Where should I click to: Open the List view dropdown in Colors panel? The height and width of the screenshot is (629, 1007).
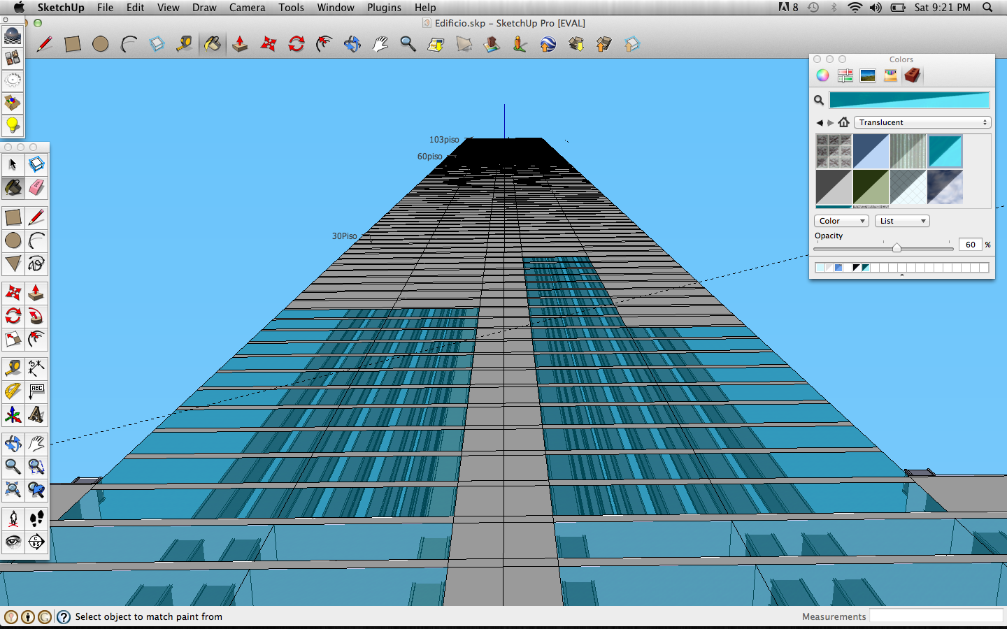(x=901, y=221)
